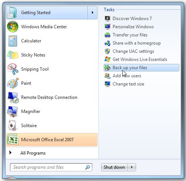Open Shut down options arrow
The image size is (186, 181).
(x=132, y=167)
